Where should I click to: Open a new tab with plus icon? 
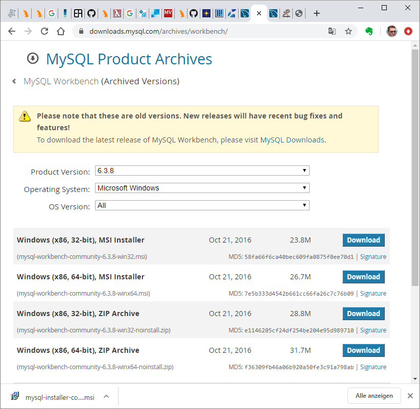(317, 13)
